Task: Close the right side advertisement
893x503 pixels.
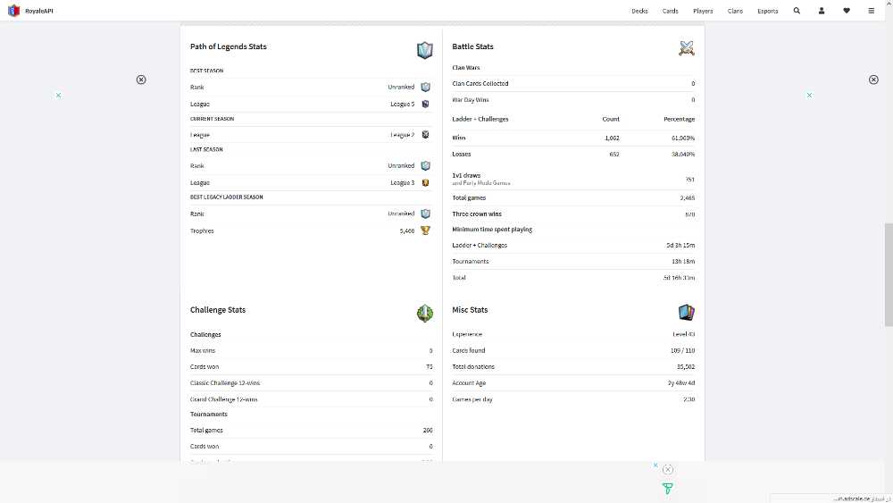Action: 873,80
